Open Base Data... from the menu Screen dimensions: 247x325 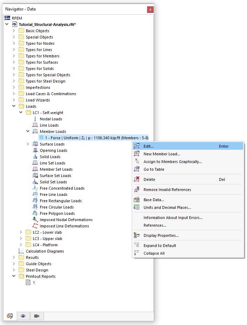(188, 200)
